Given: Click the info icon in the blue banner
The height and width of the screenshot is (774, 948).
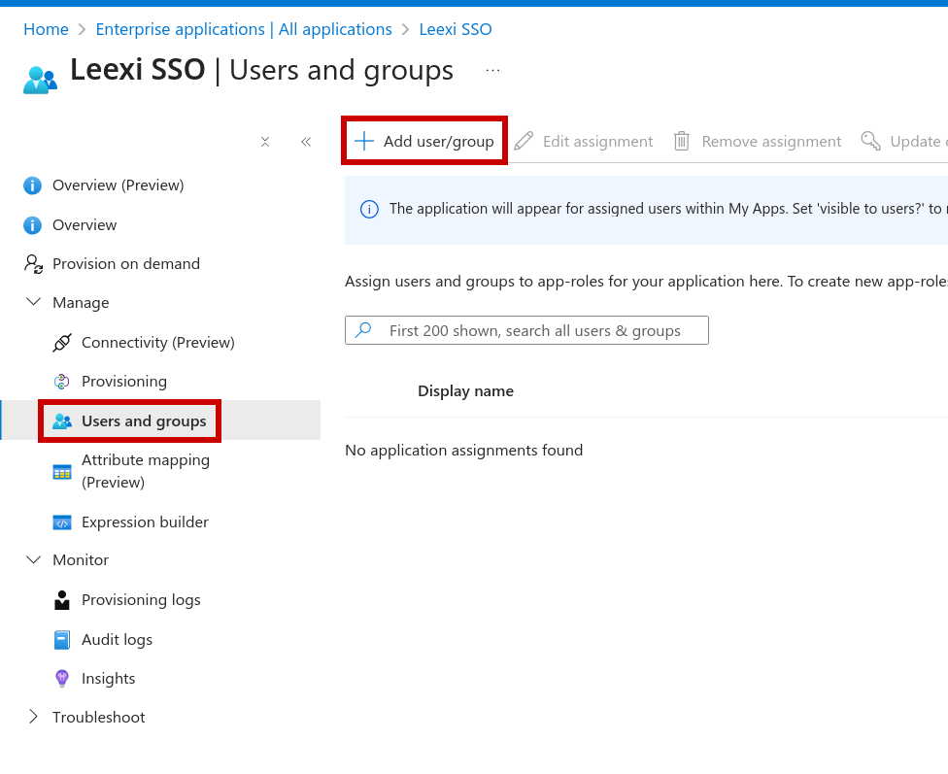Looking at the screenshot, I should coord(369,209).
